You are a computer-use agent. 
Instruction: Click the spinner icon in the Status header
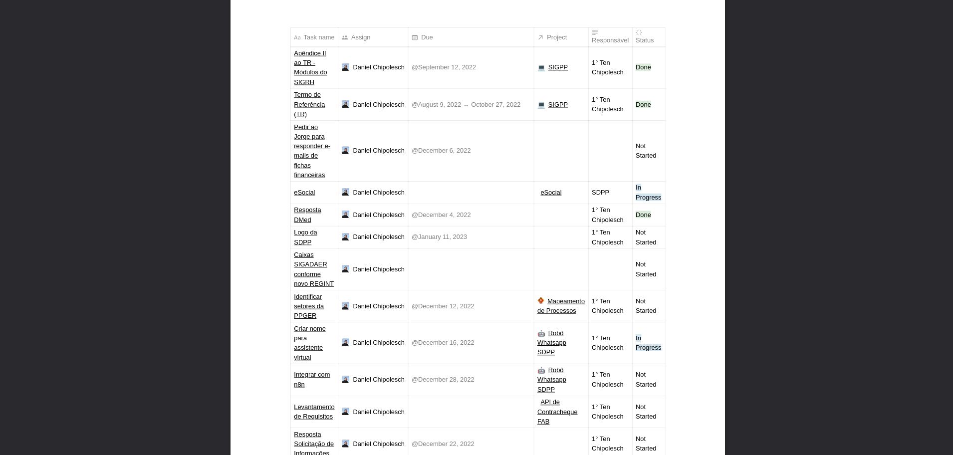coord(639,32)
